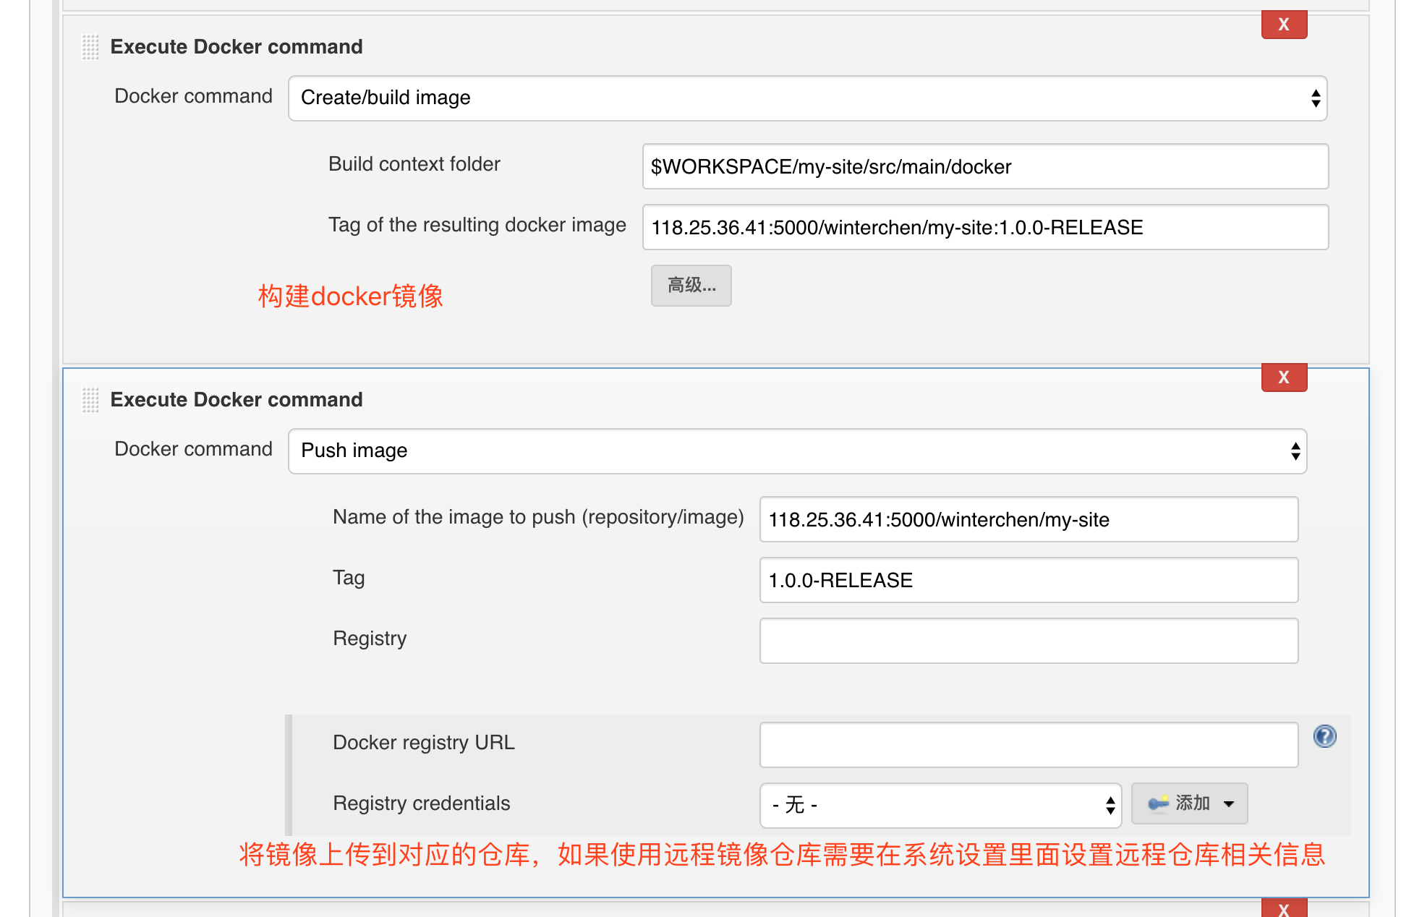Delete the Create/build image Docker step
1422x917 pixels.
(x=1283, y=25)
